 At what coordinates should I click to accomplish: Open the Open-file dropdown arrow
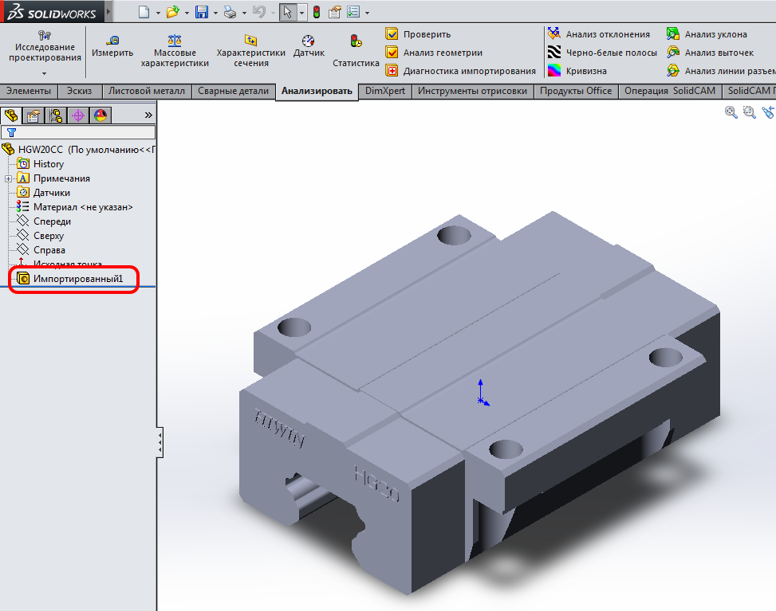187,13
